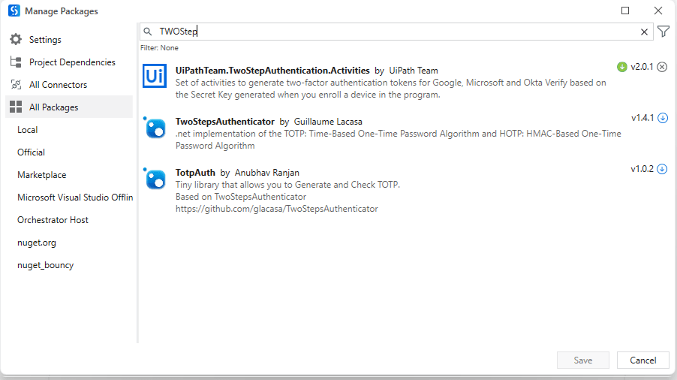
Task: Select the Orchestrator Host feed
Action: (x=53, y=220)
